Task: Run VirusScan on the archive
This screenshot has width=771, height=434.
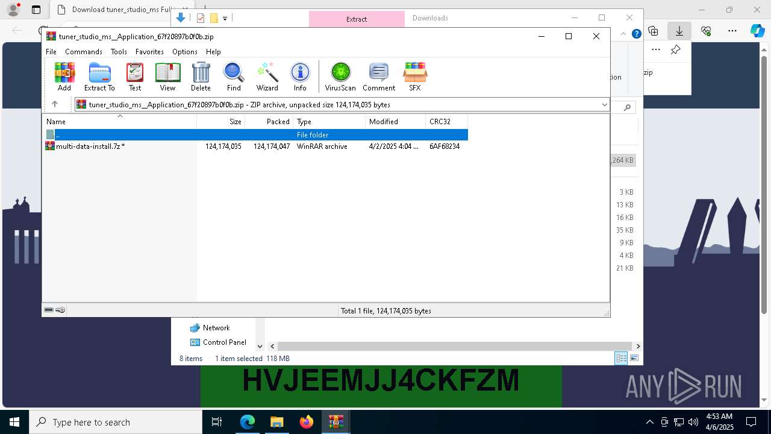Action: point(340,77)
